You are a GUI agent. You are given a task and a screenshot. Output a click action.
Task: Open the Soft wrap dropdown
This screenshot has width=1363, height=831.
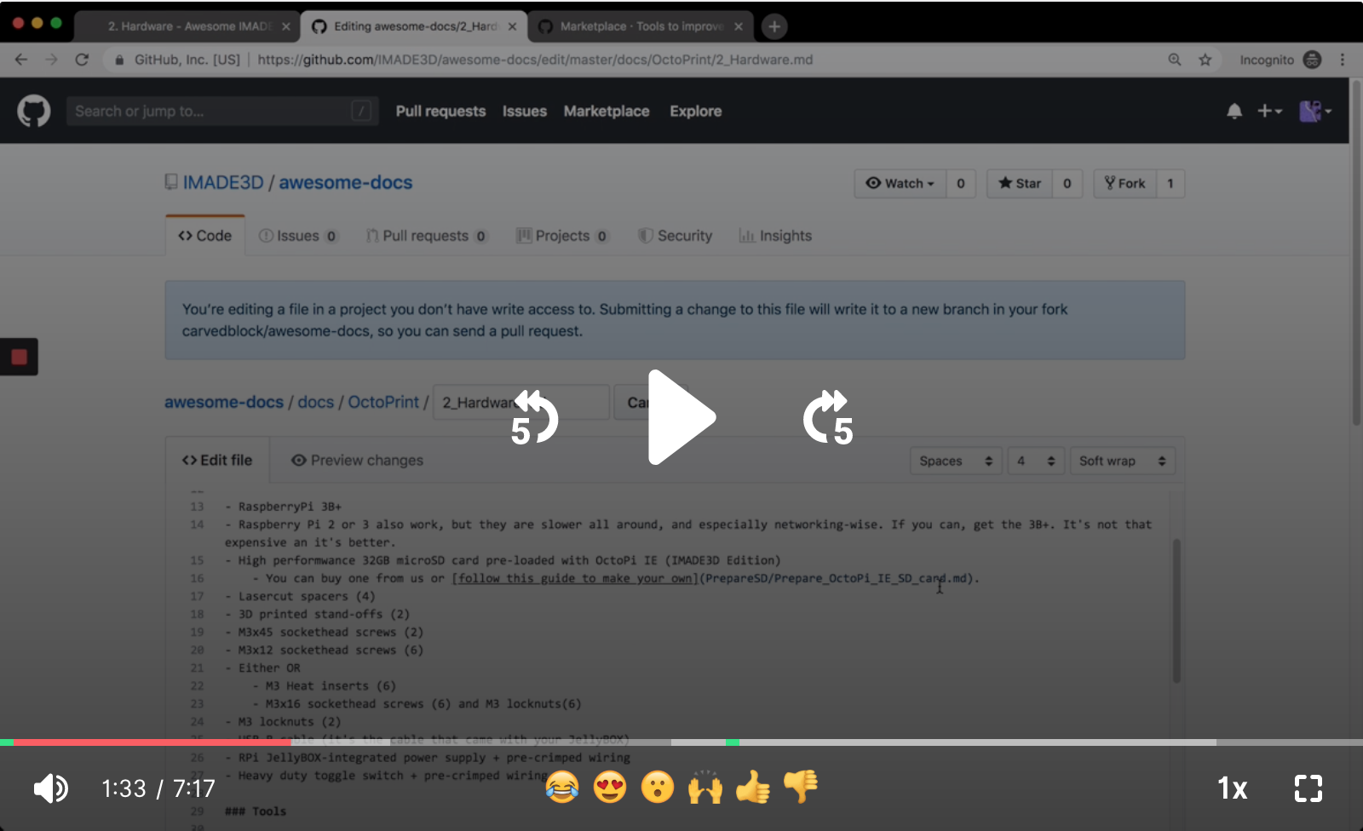pyautogui.click(x=1123, y=461)
